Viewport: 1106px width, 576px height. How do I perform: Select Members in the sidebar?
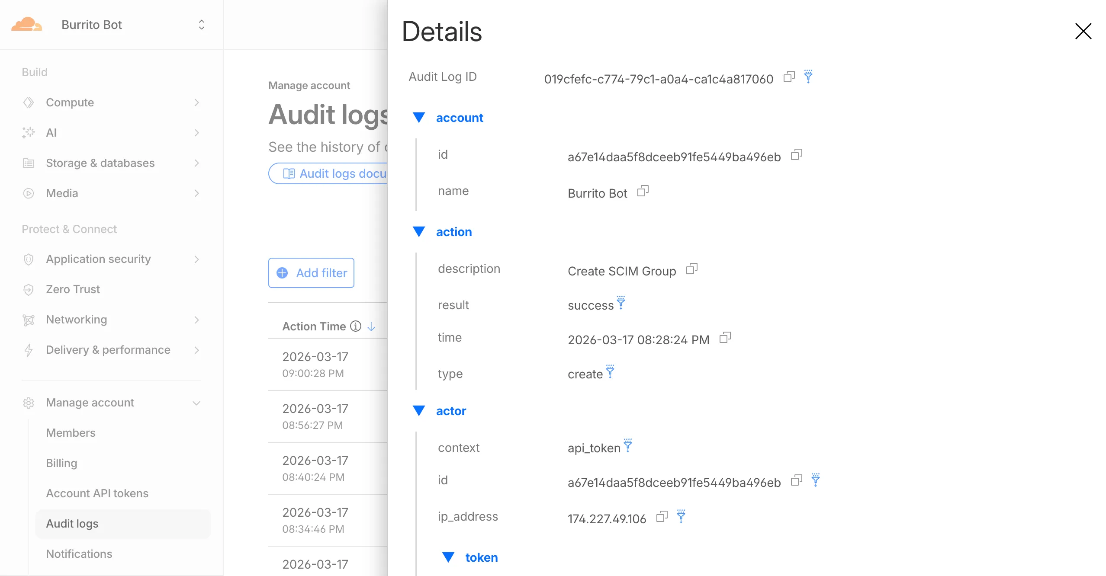point(71,432)
